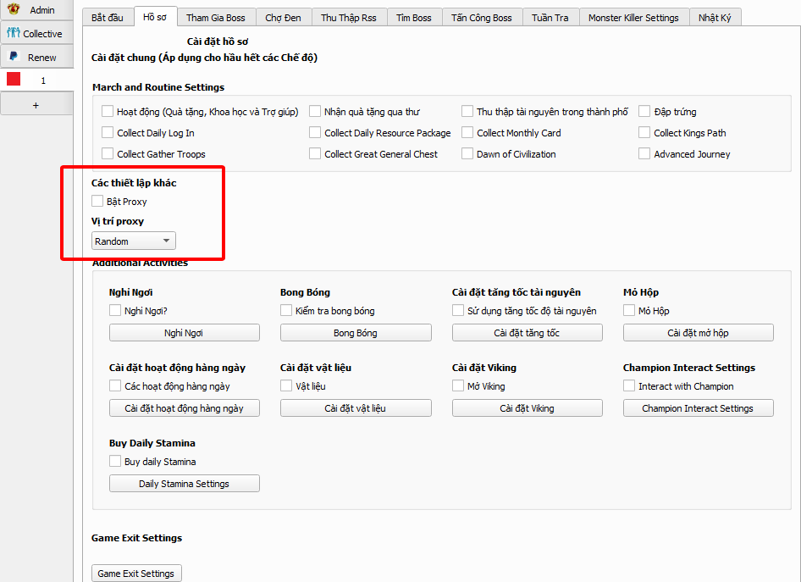The width and height of the screenshot is (801, 582).
Task: Select account row number 1
Action: click(x=43, y=80)
